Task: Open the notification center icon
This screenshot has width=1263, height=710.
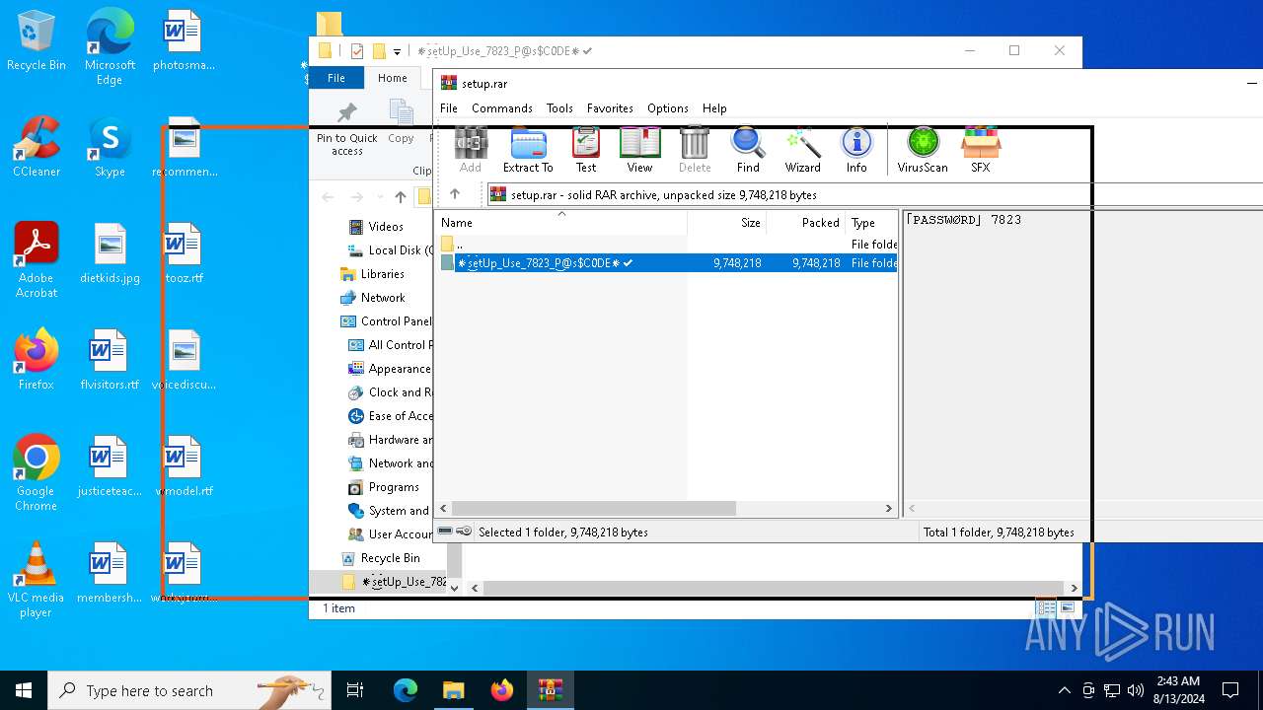Action: click(x=1230, y=690)
